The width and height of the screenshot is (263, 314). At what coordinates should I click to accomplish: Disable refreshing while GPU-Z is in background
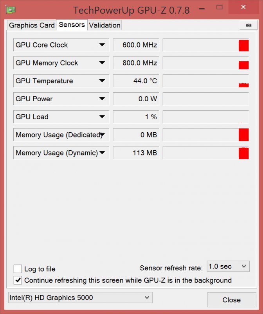[17, 280]
